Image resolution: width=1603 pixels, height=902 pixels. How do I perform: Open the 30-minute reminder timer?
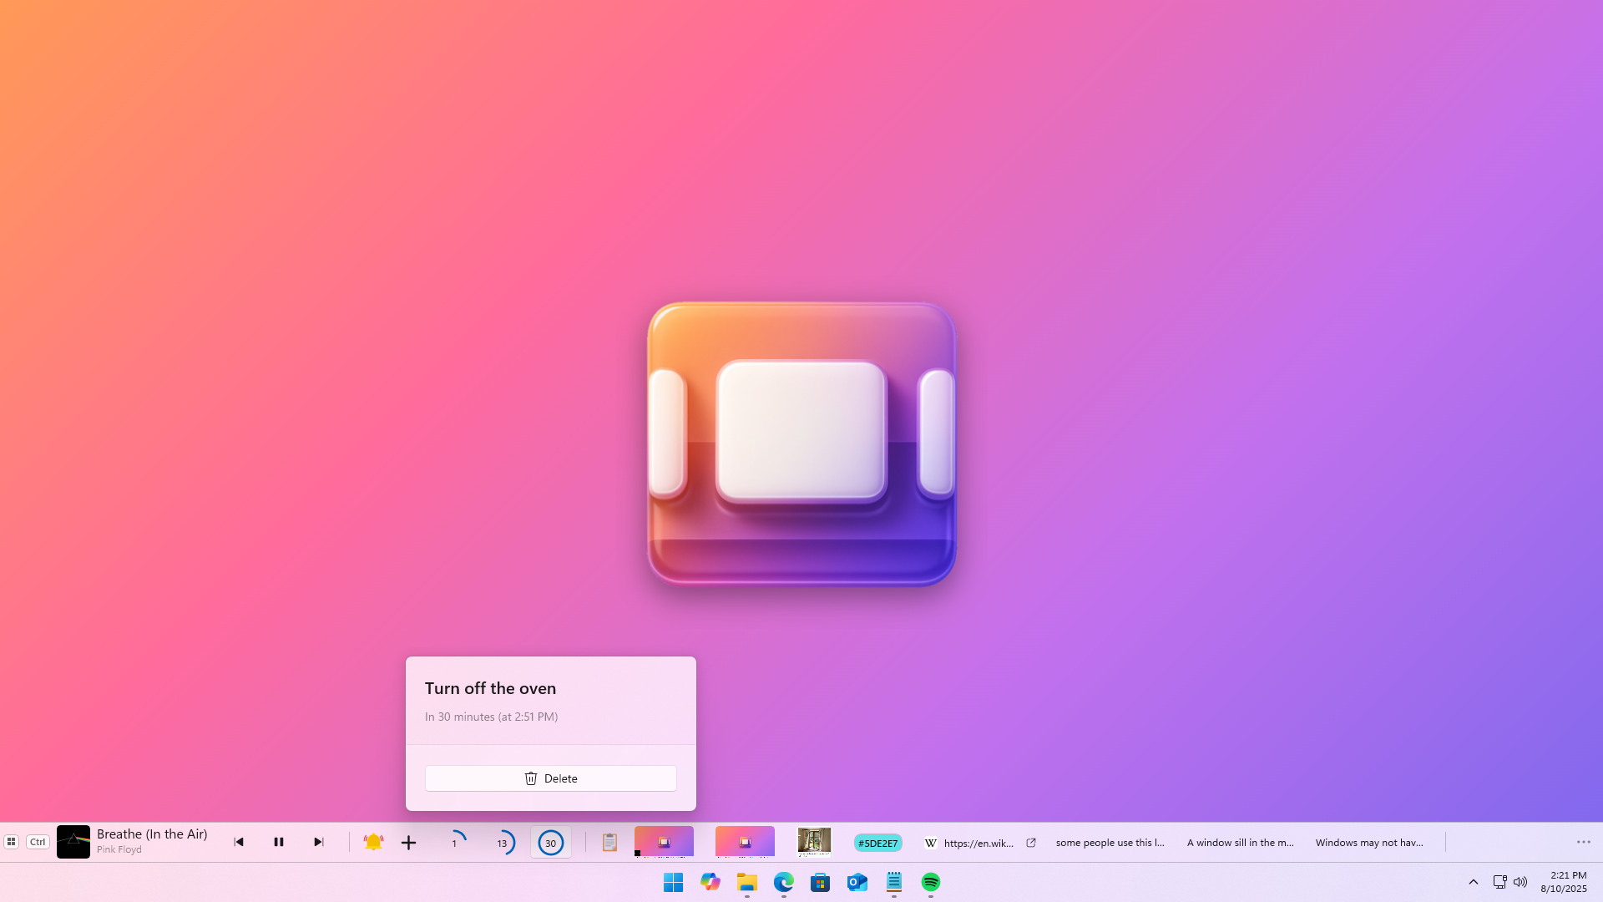click(x=550, y=843)
